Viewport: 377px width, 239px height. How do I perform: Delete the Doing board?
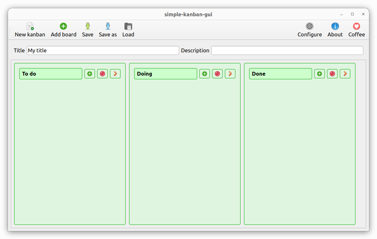[x=217, y=74]
